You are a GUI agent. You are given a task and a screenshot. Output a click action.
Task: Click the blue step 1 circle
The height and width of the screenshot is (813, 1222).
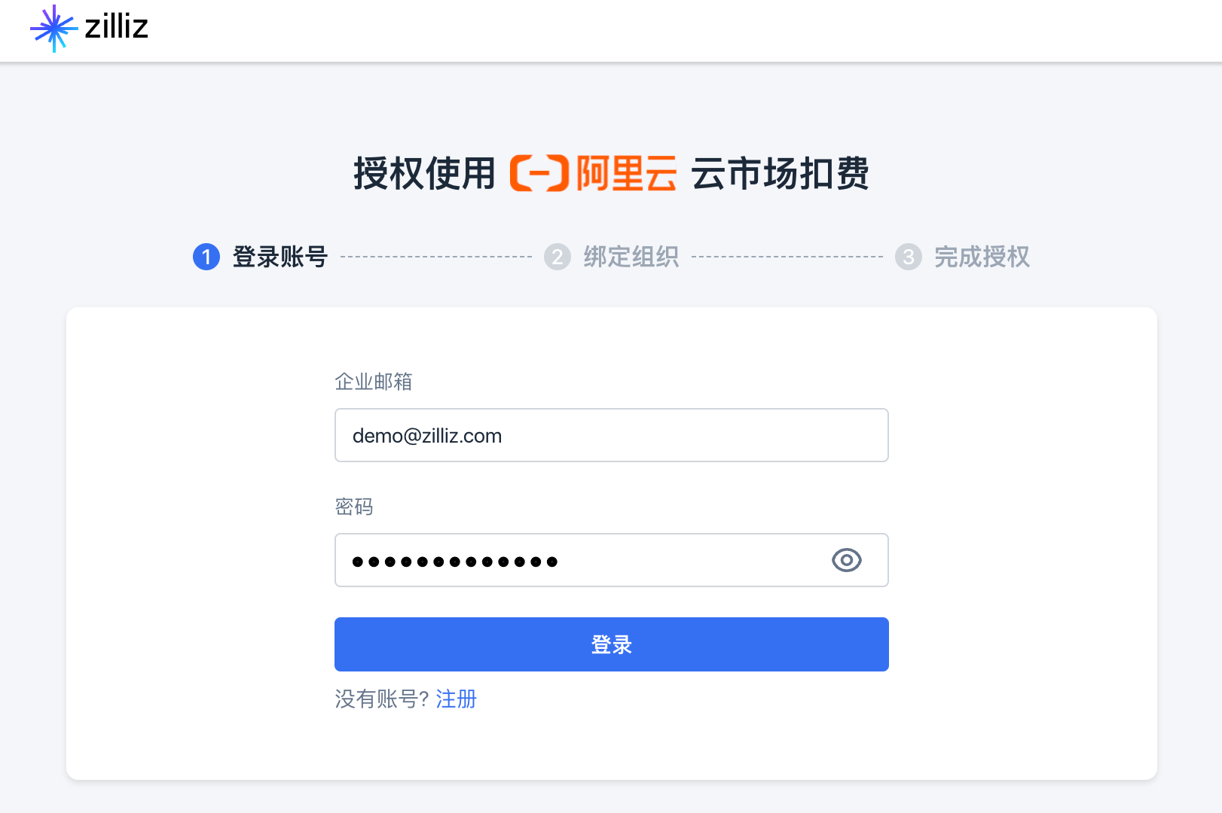pos(206,257)
